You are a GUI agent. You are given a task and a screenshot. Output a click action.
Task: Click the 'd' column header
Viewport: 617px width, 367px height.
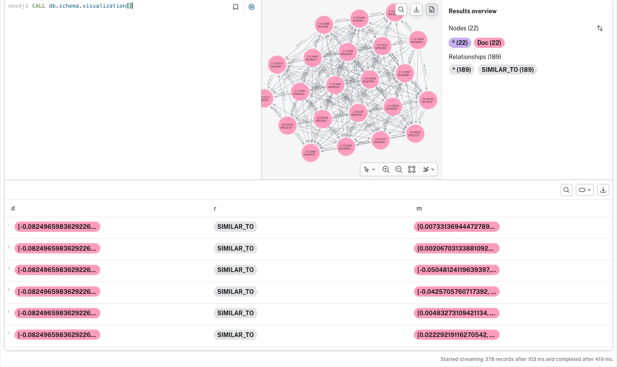(x=13, y=208)
